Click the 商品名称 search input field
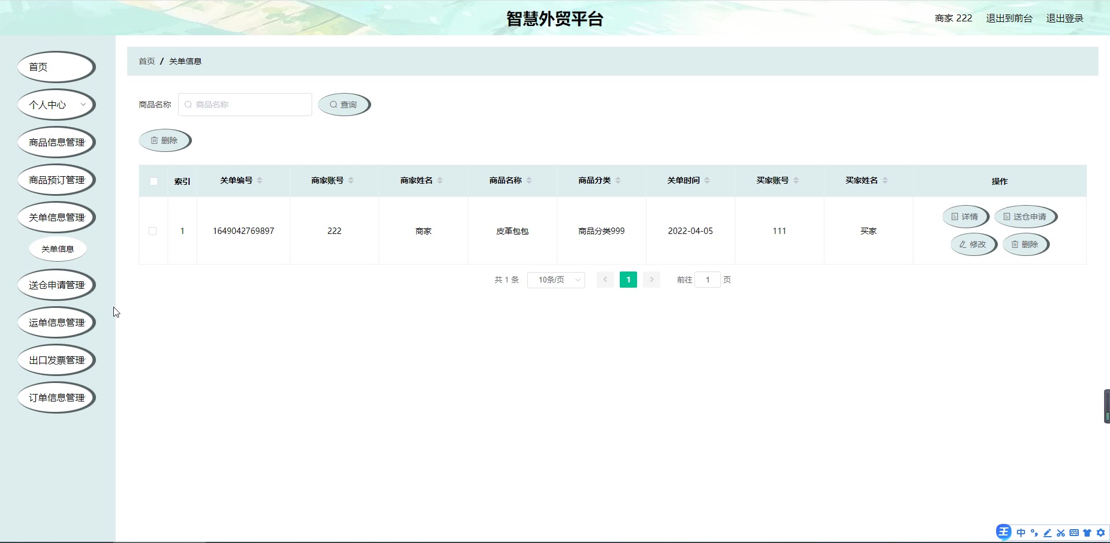 coord(245,105)
